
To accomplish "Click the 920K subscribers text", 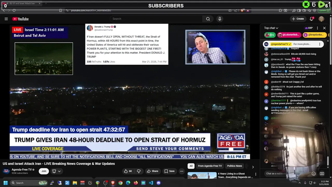I will point(20,173).
